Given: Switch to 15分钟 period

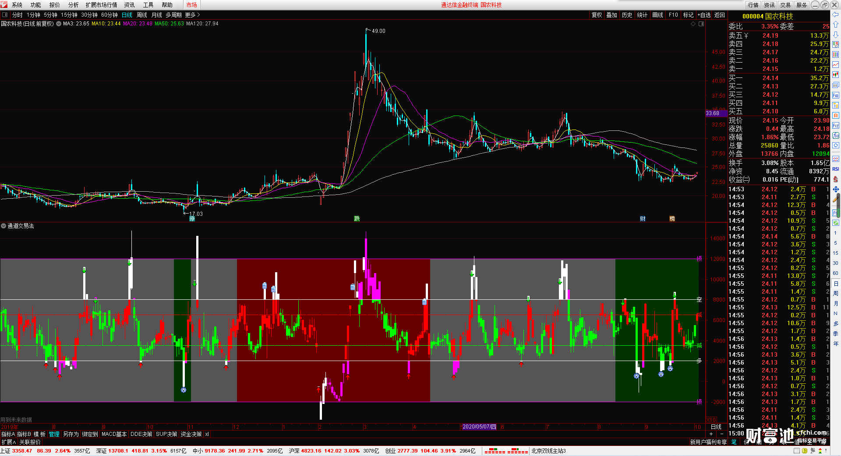Looking at the screenshot, I should tap(69, 15).
